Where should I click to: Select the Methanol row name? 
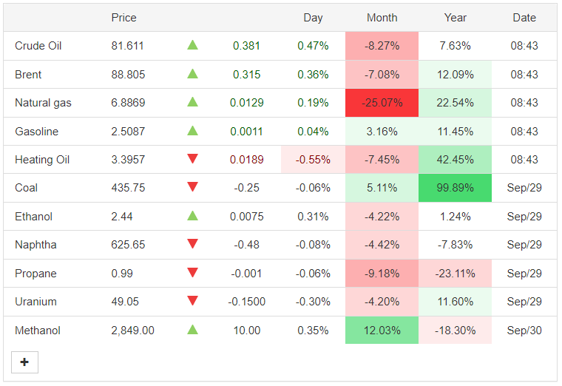(38, 331)
